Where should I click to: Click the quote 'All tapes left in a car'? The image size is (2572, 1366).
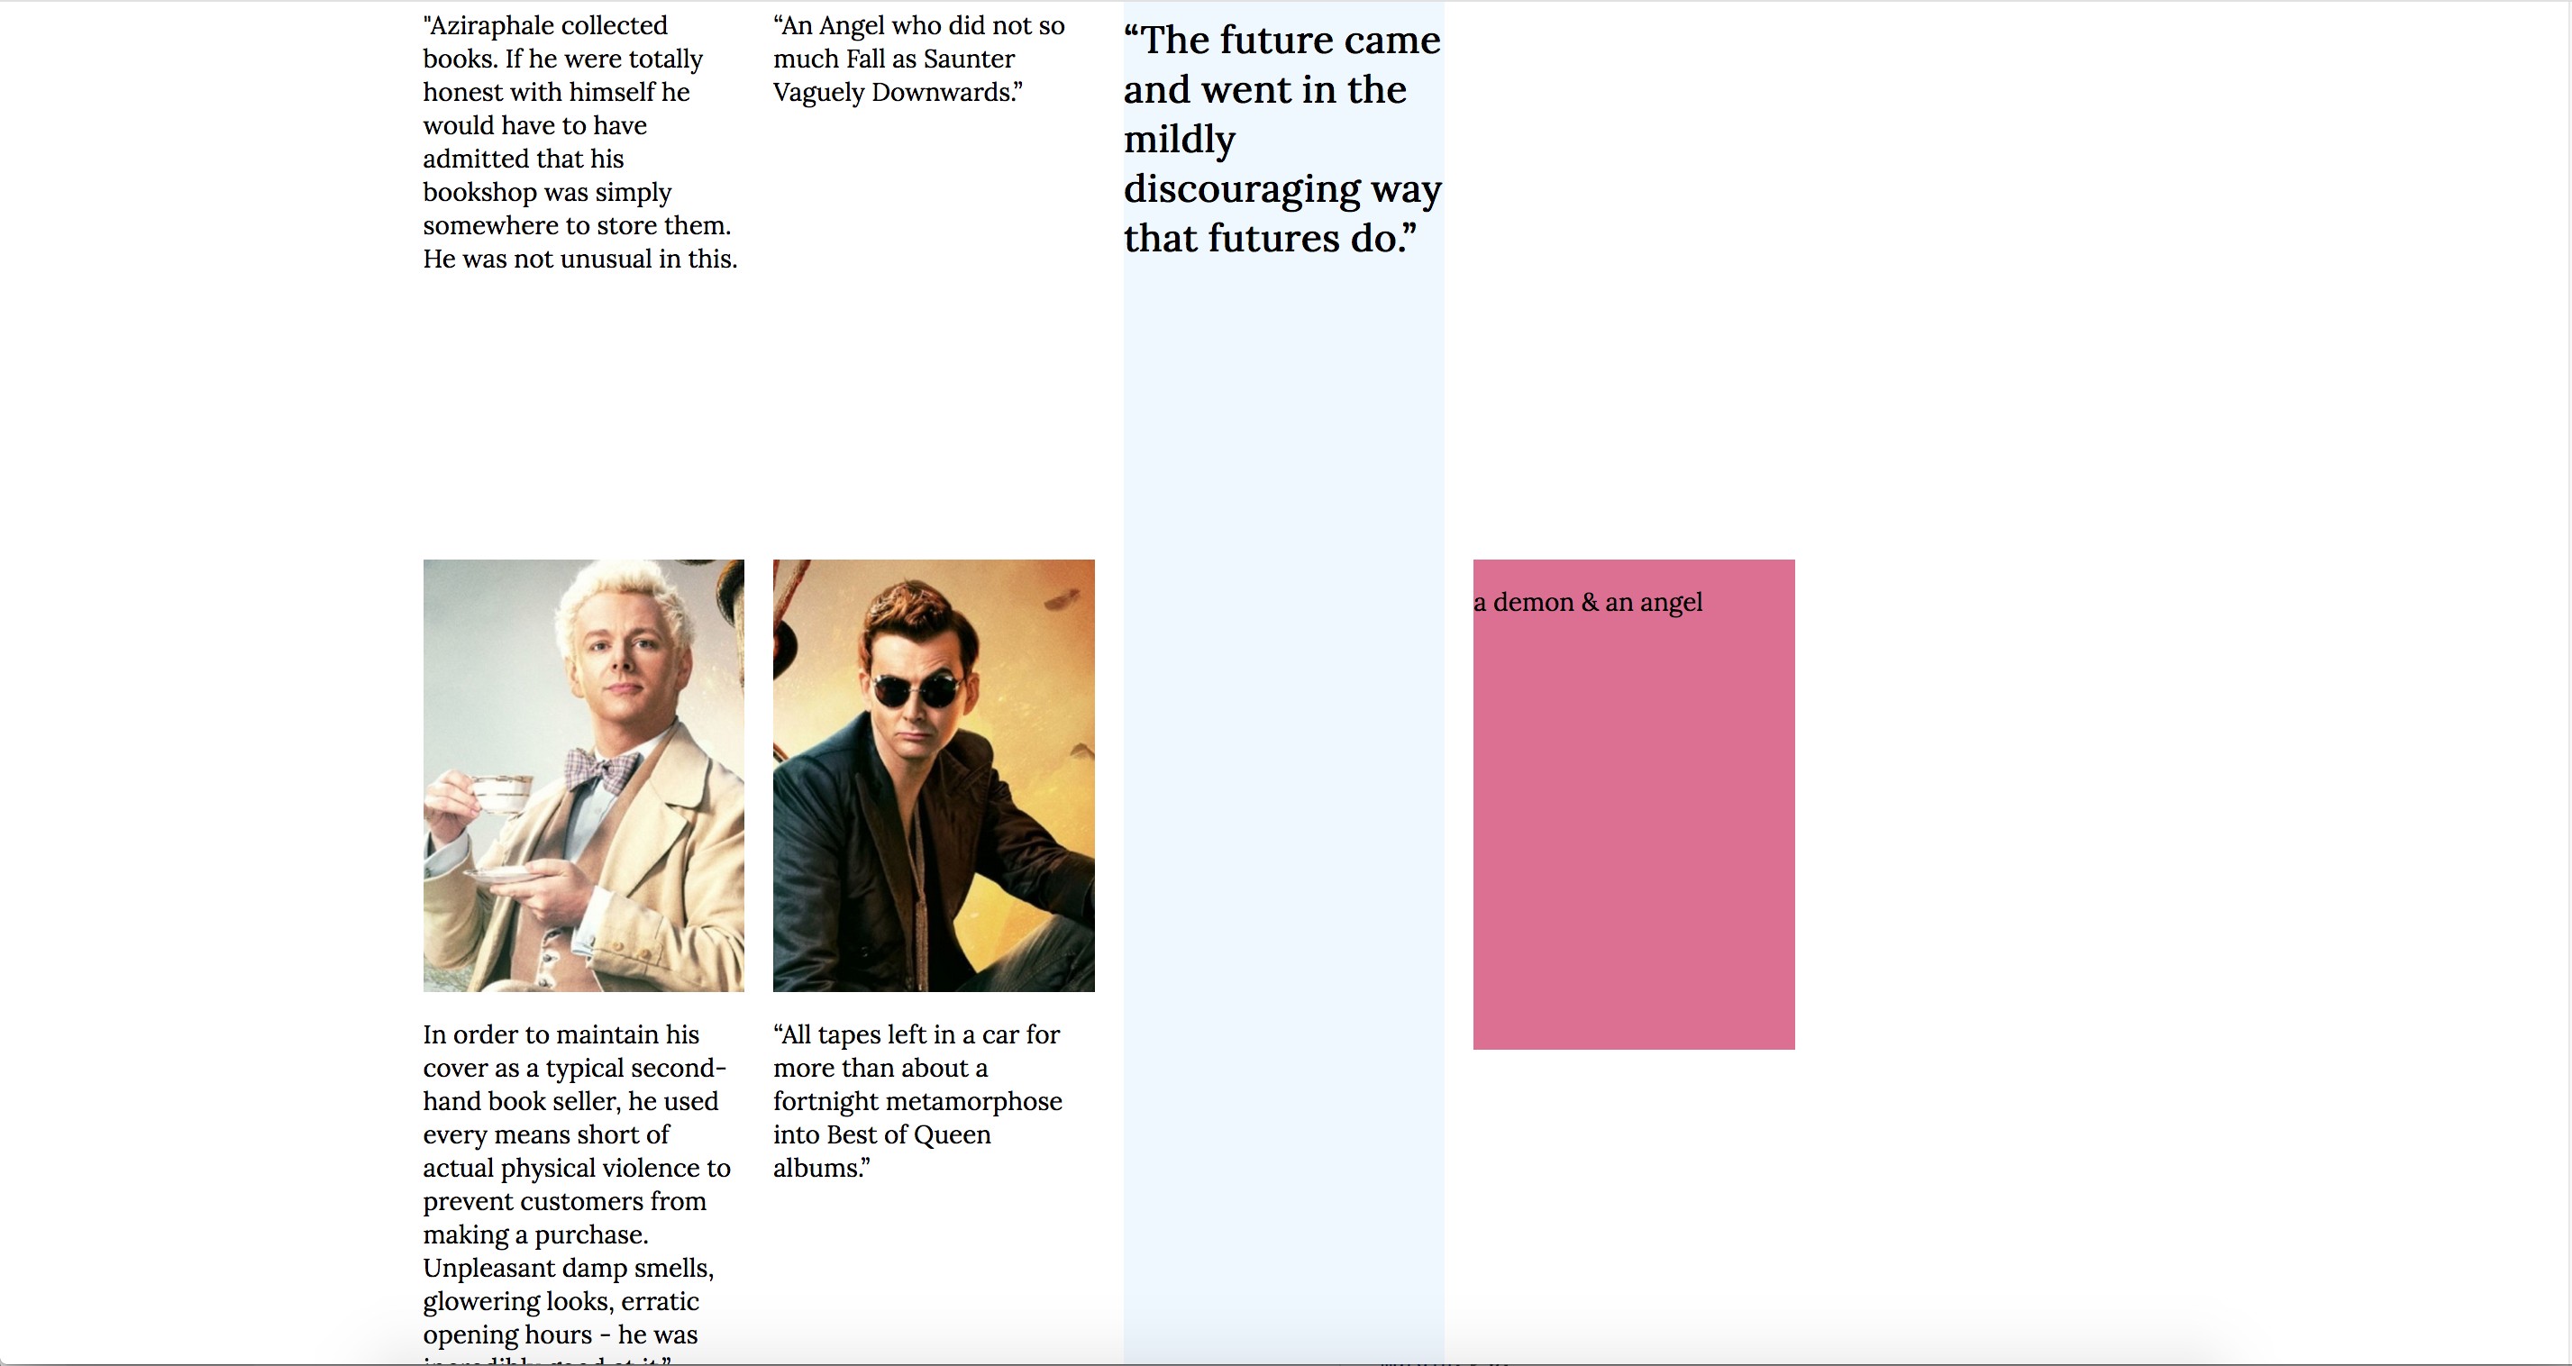pyautogui.click(x=917, y=1100)
